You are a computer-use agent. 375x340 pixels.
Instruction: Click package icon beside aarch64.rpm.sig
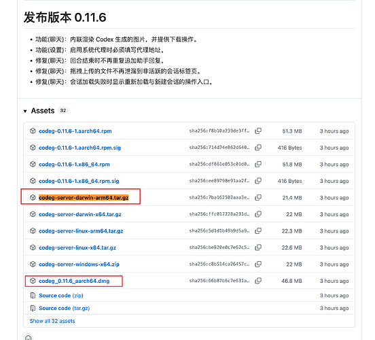pos(33,148)
